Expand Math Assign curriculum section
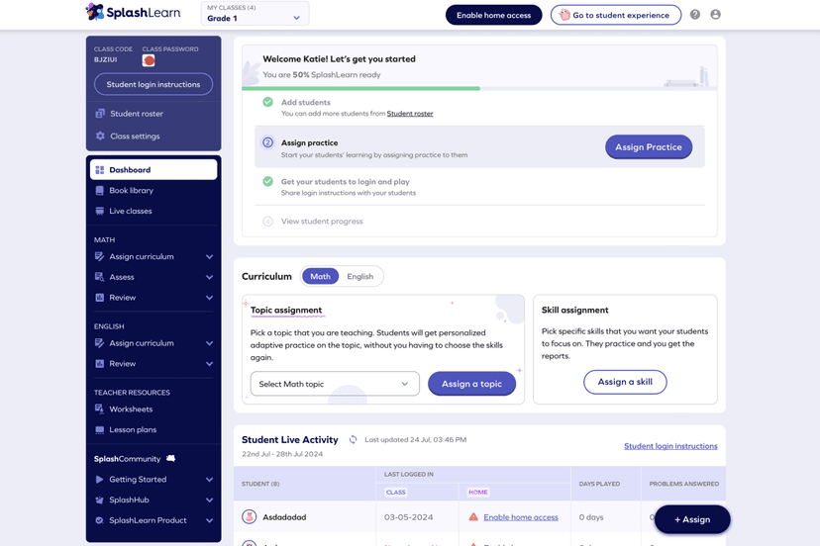The image size is (820, 546). click(x=154, y=257)
